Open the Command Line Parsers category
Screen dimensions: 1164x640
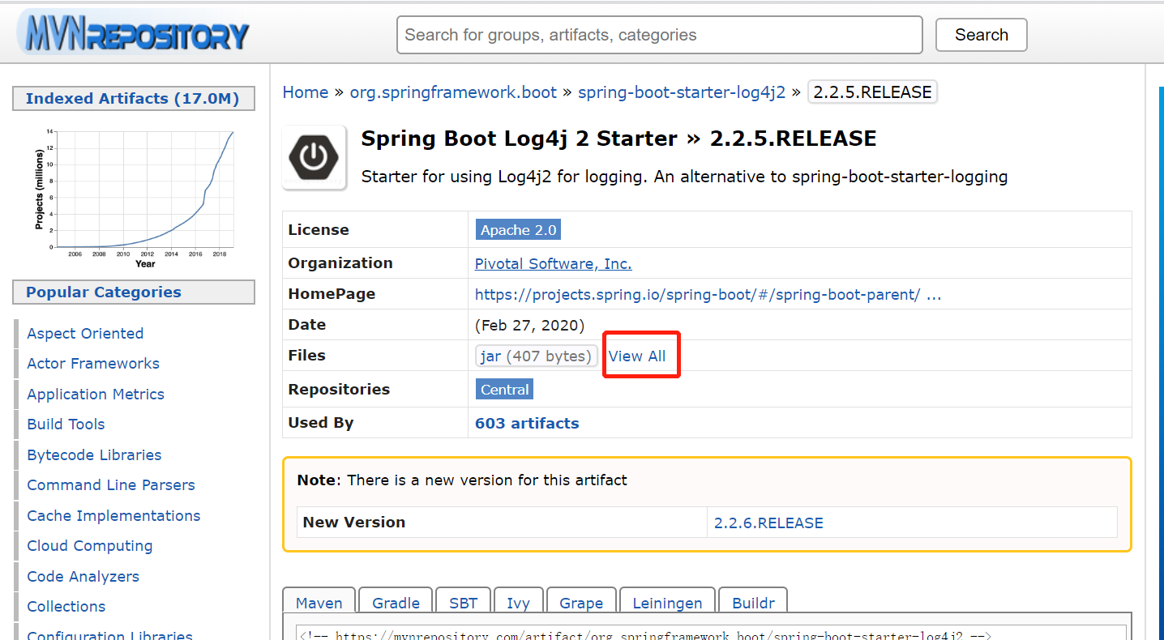(111, 485)
